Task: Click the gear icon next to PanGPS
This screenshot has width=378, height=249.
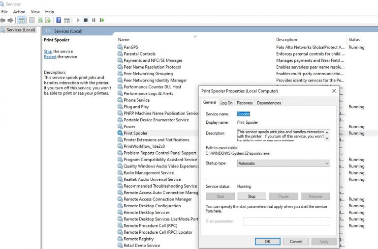Action: coord(120,47)
